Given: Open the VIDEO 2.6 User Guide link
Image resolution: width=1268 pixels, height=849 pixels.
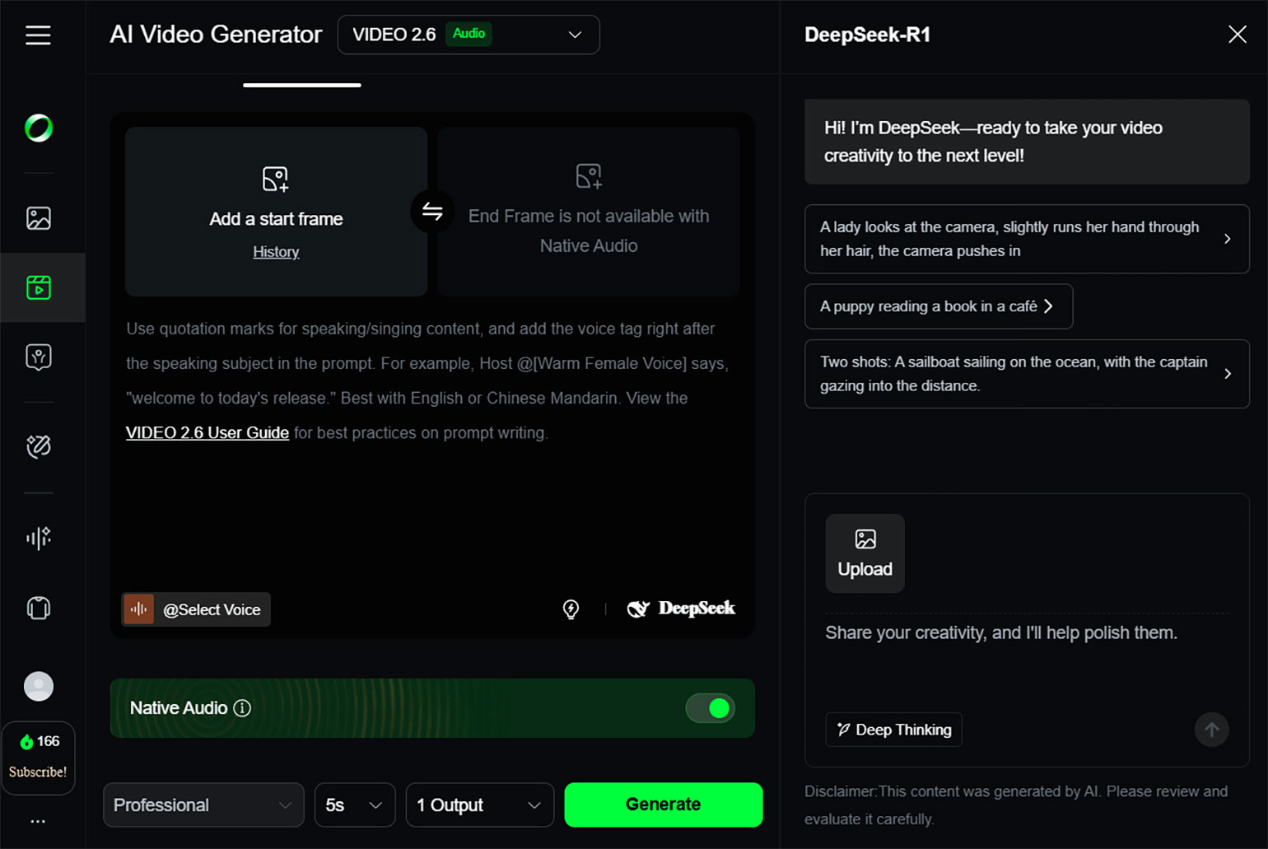Looking at the screenshot, I should (207, 433).
